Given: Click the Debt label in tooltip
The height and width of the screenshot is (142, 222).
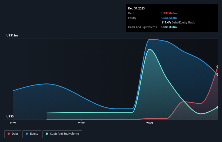Looking at the screenshot, I should tap(131, 13).
